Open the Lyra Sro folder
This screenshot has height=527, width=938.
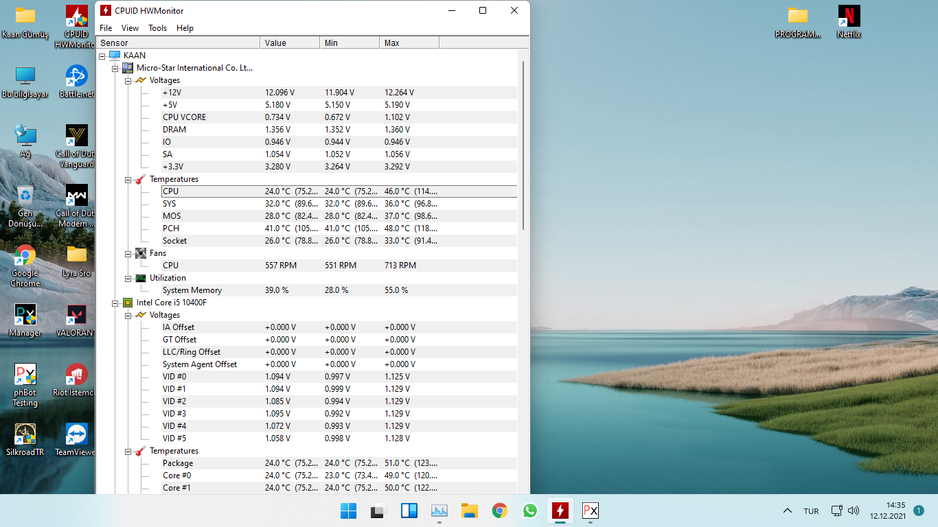[x=76, y=261]
